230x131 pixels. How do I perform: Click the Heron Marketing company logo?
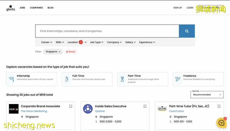click(x=14, y=109)
